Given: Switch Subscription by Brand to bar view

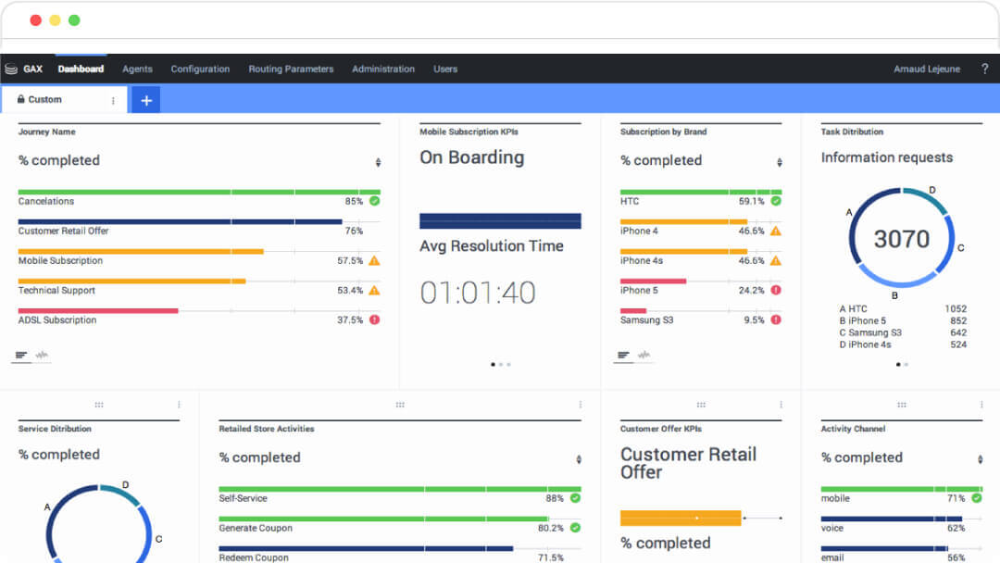Looking at the screenshot, I should (623, 356).
